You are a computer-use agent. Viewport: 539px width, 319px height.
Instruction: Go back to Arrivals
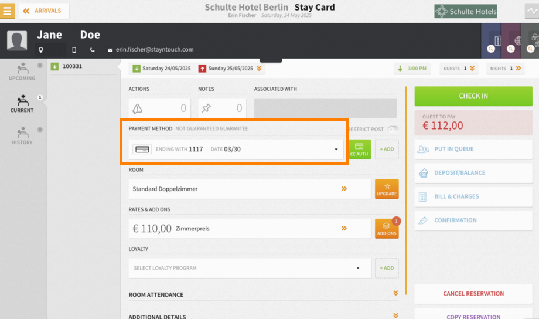click(44, 11)
